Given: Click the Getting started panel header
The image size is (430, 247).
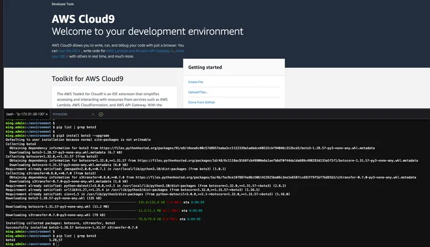Looking at the screenshot, I should click(x=234, y=67).
